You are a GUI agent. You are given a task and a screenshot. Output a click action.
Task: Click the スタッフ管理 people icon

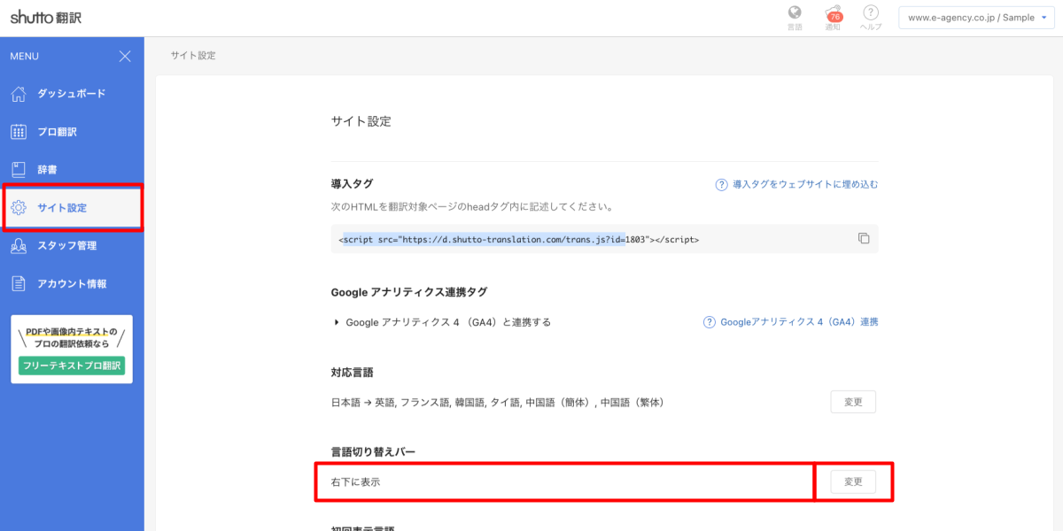pos(19,246)
